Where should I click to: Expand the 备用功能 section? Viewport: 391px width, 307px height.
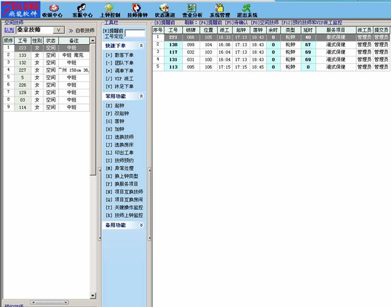coord(141,225)
